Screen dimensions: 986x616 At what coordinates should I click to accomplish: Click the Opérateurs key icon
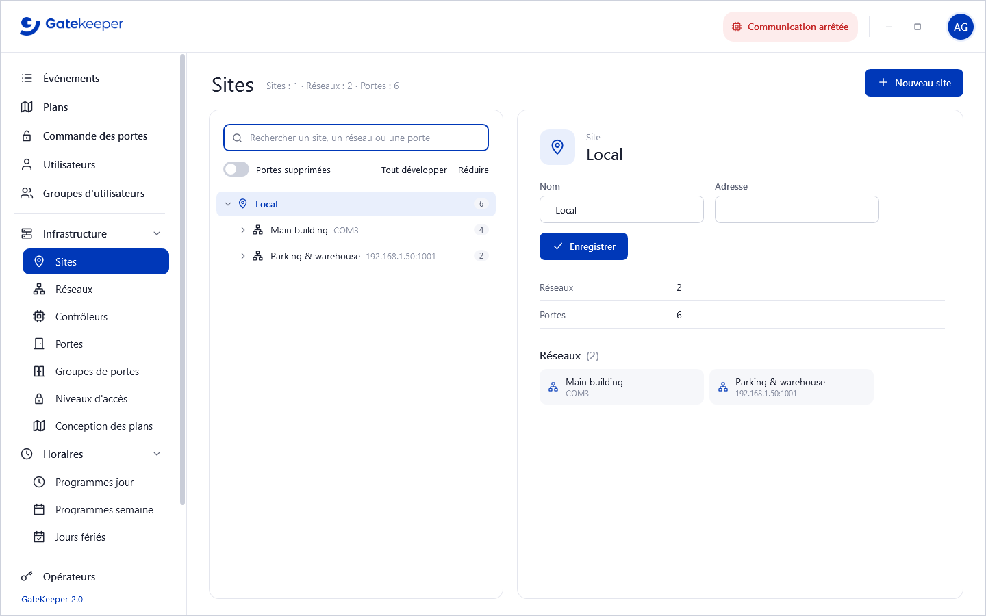tap(27, 576)
